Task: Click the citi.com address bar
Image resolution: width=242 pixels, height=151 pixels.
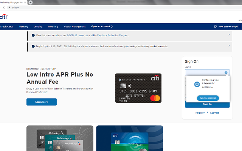Action: pos(124,8)
